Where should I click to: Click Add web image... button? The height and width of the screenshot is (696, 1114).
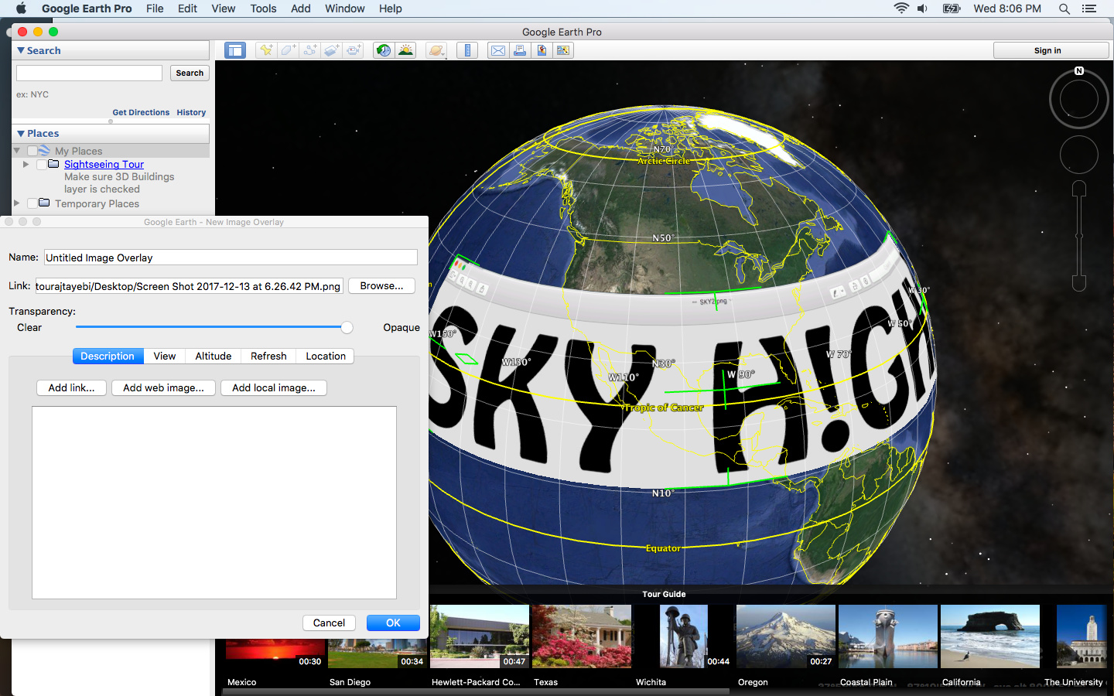click(x=163, y=387)
